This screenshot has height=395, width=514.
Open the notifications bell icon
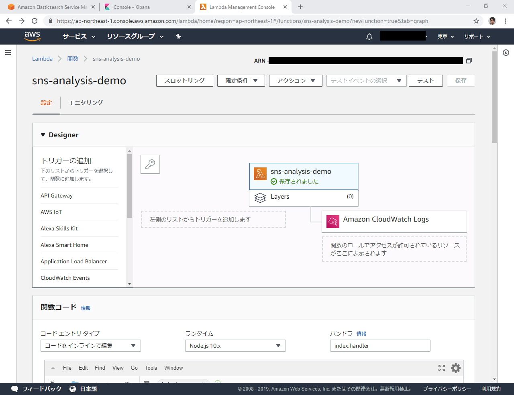pos(369,37)
